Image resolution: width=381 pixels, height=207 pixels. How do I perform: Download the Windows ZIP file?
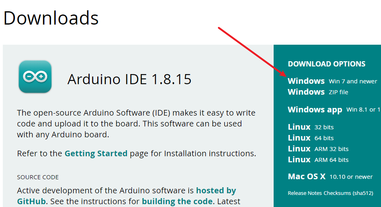point(318,92)
